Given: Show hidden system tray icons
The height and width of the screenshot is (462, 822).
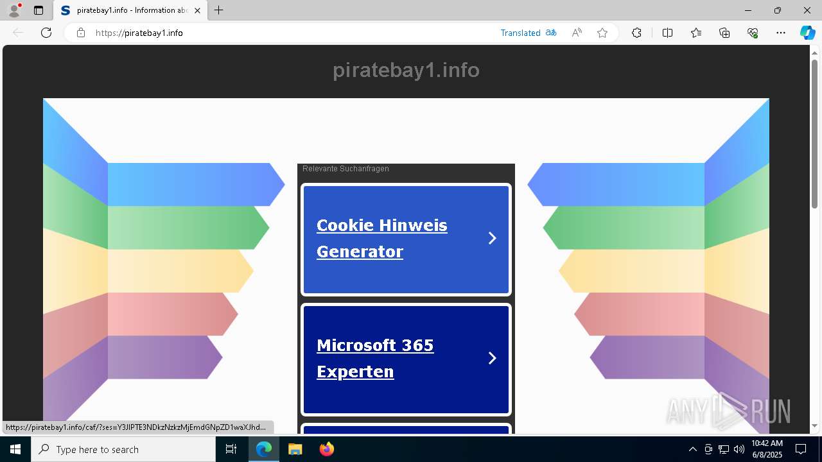Looking at the screenshot, I should click(692, 449).
